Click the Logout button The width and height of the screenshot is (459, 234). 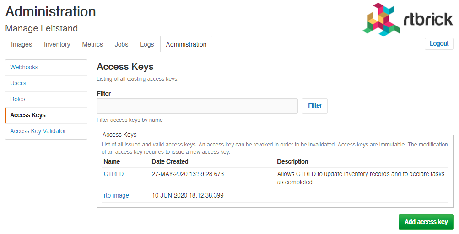coord(439,44)
